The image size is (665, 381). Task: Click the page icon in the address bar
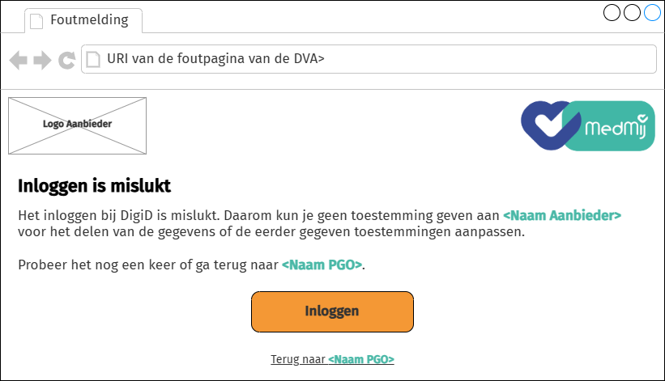tap(94, 59)
